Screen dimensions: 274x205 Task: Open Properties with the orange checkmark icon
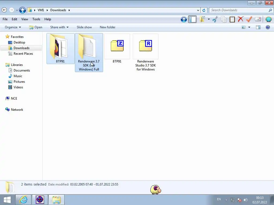(249, 19)
